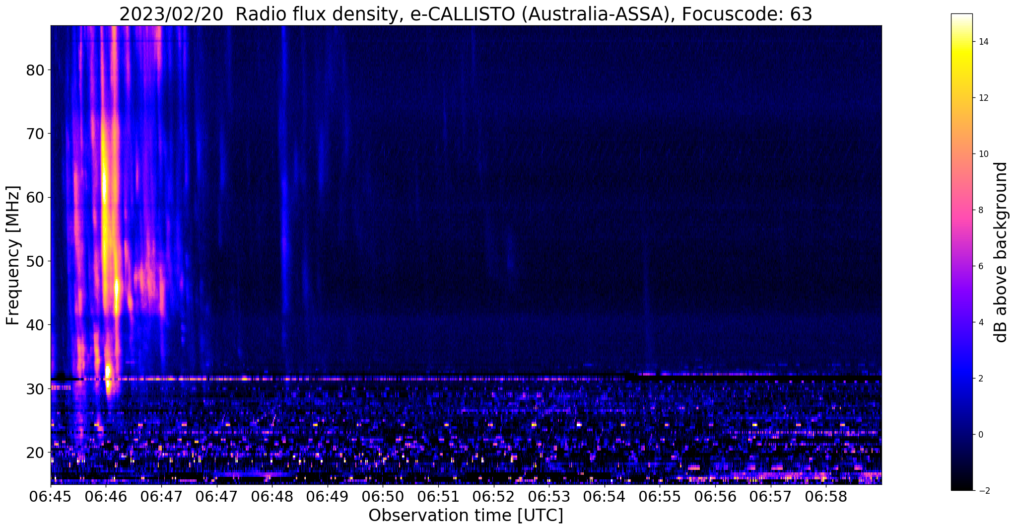Image resolution: width=1016 pixels, height=530 pixels.
Task: Click the 06:51 time tick label
Action: 438,496
